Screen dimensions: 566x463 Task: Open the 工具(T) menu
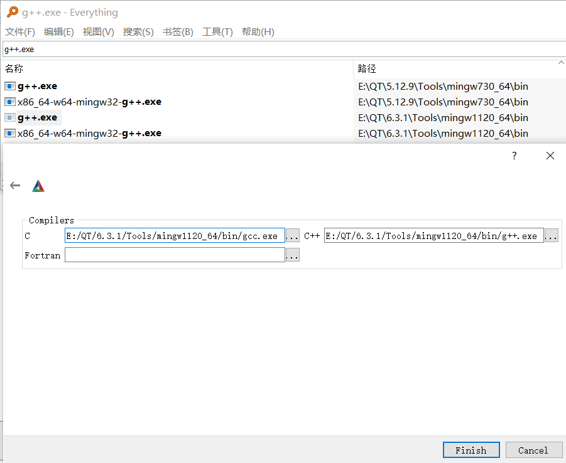point(217,32)
